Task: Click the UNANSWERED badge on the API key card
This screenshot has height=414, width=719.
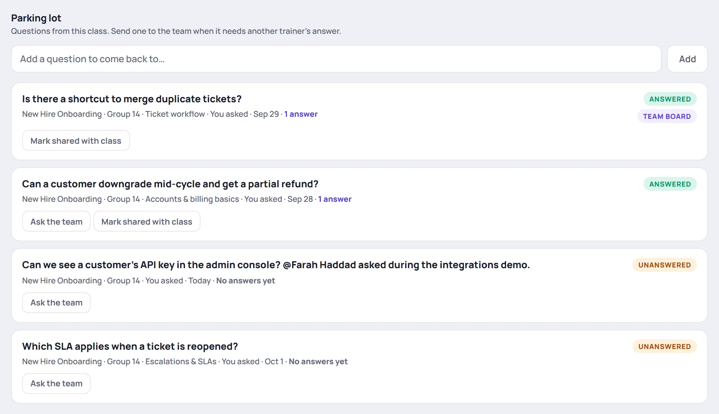Action: pos(664,265)
